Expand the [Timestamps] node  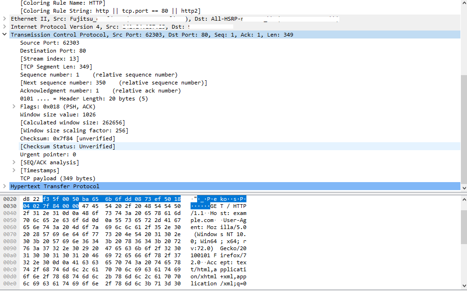pyautogui.click(x=14, y=170)
